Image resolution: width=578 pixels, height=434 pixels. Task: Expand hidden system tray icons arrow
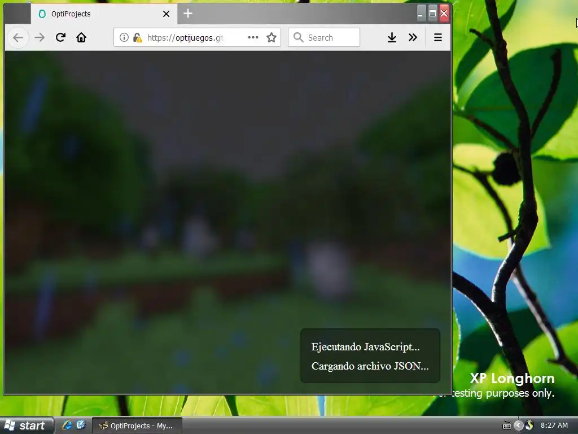tap(518, 426)
